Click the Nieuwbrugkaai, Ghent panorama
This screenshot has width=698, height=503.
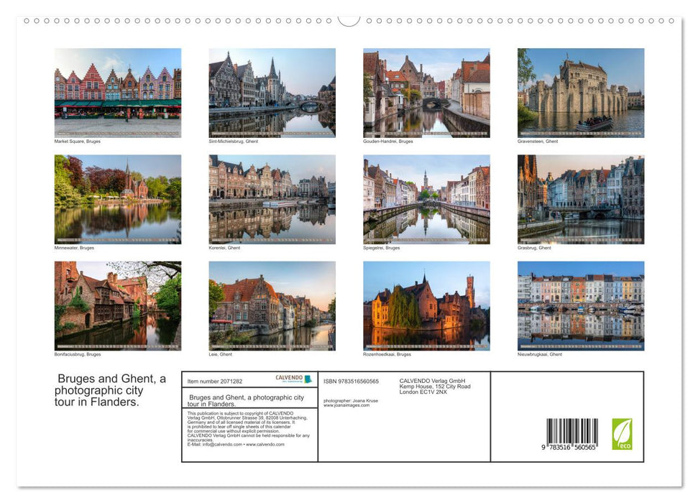(580, 305)
